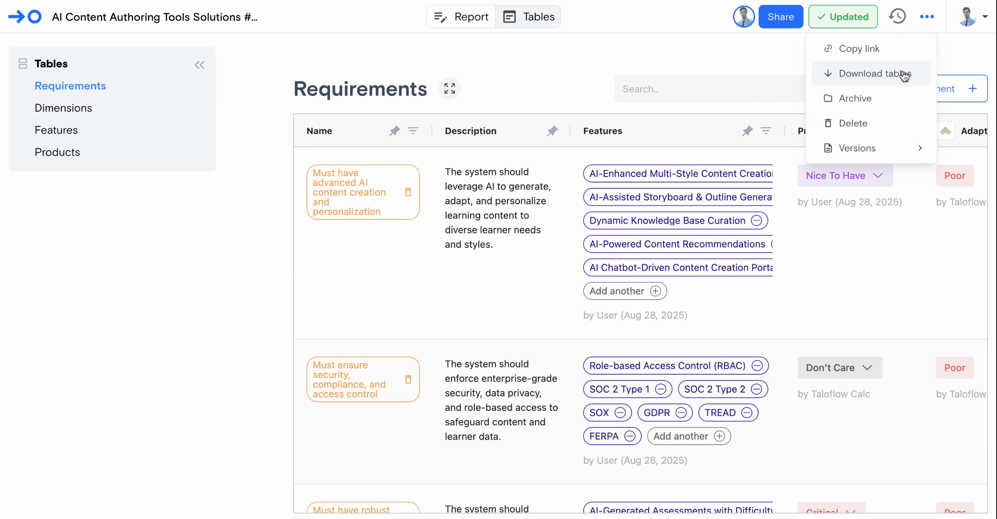The height and width of the screenshot is (519, 997).
Task: Pin the Name column
Action: (395, 131)
